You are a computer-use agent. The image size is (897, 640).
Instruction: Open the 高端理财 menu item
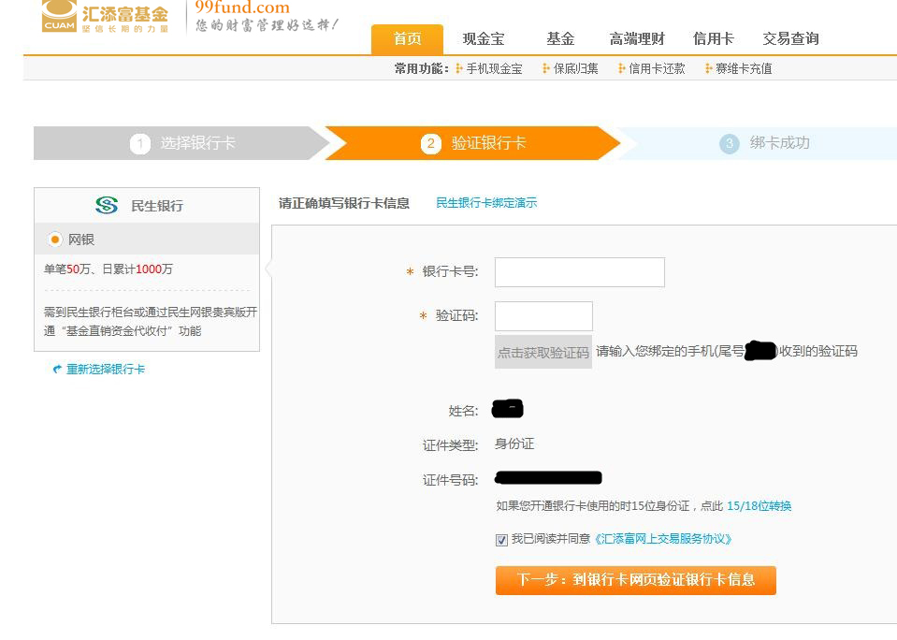pyautogui.click(x=637, y=39)
